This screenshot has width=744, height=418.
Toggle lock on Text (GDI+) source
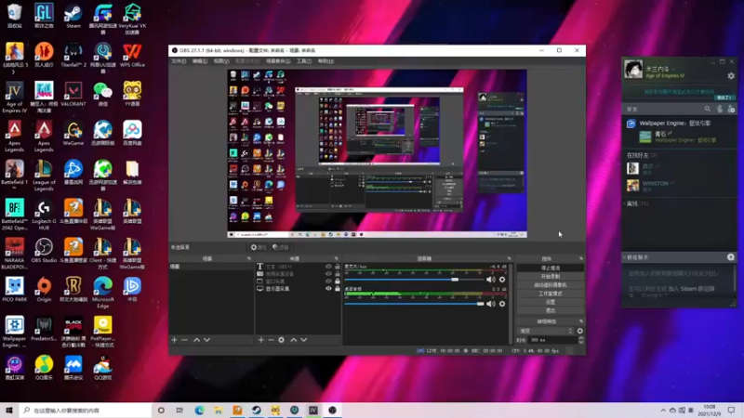[x=338, y=267]
